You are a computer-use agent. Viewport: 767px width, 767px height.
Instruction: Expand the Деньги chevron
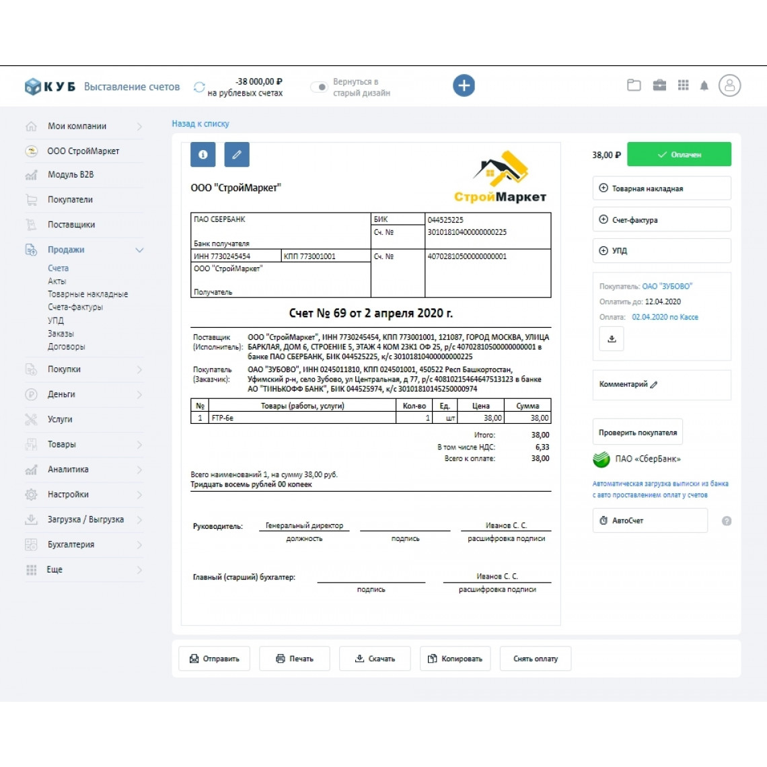pos(139,395)
